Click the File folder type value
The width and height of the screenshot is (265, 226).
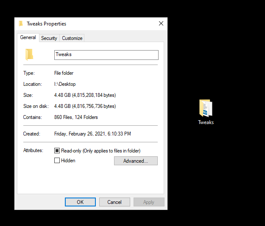(x=64, y=73)
